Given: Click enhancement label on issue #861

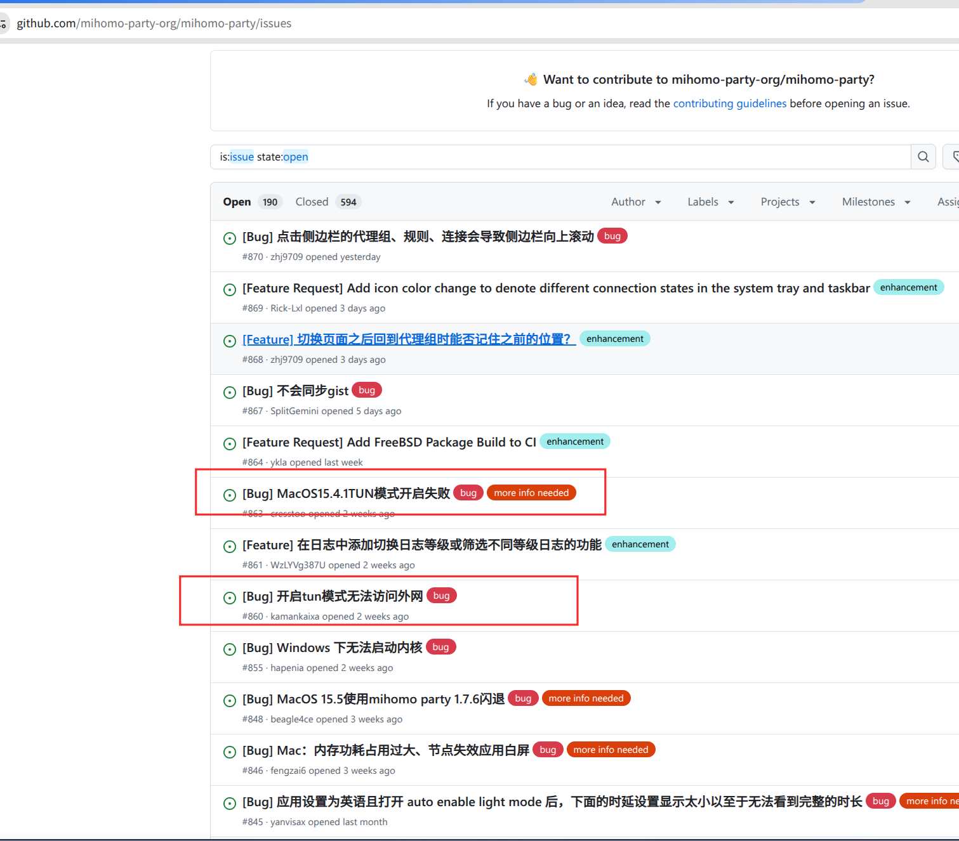Looking at the screenshot, I should [640, 544].
